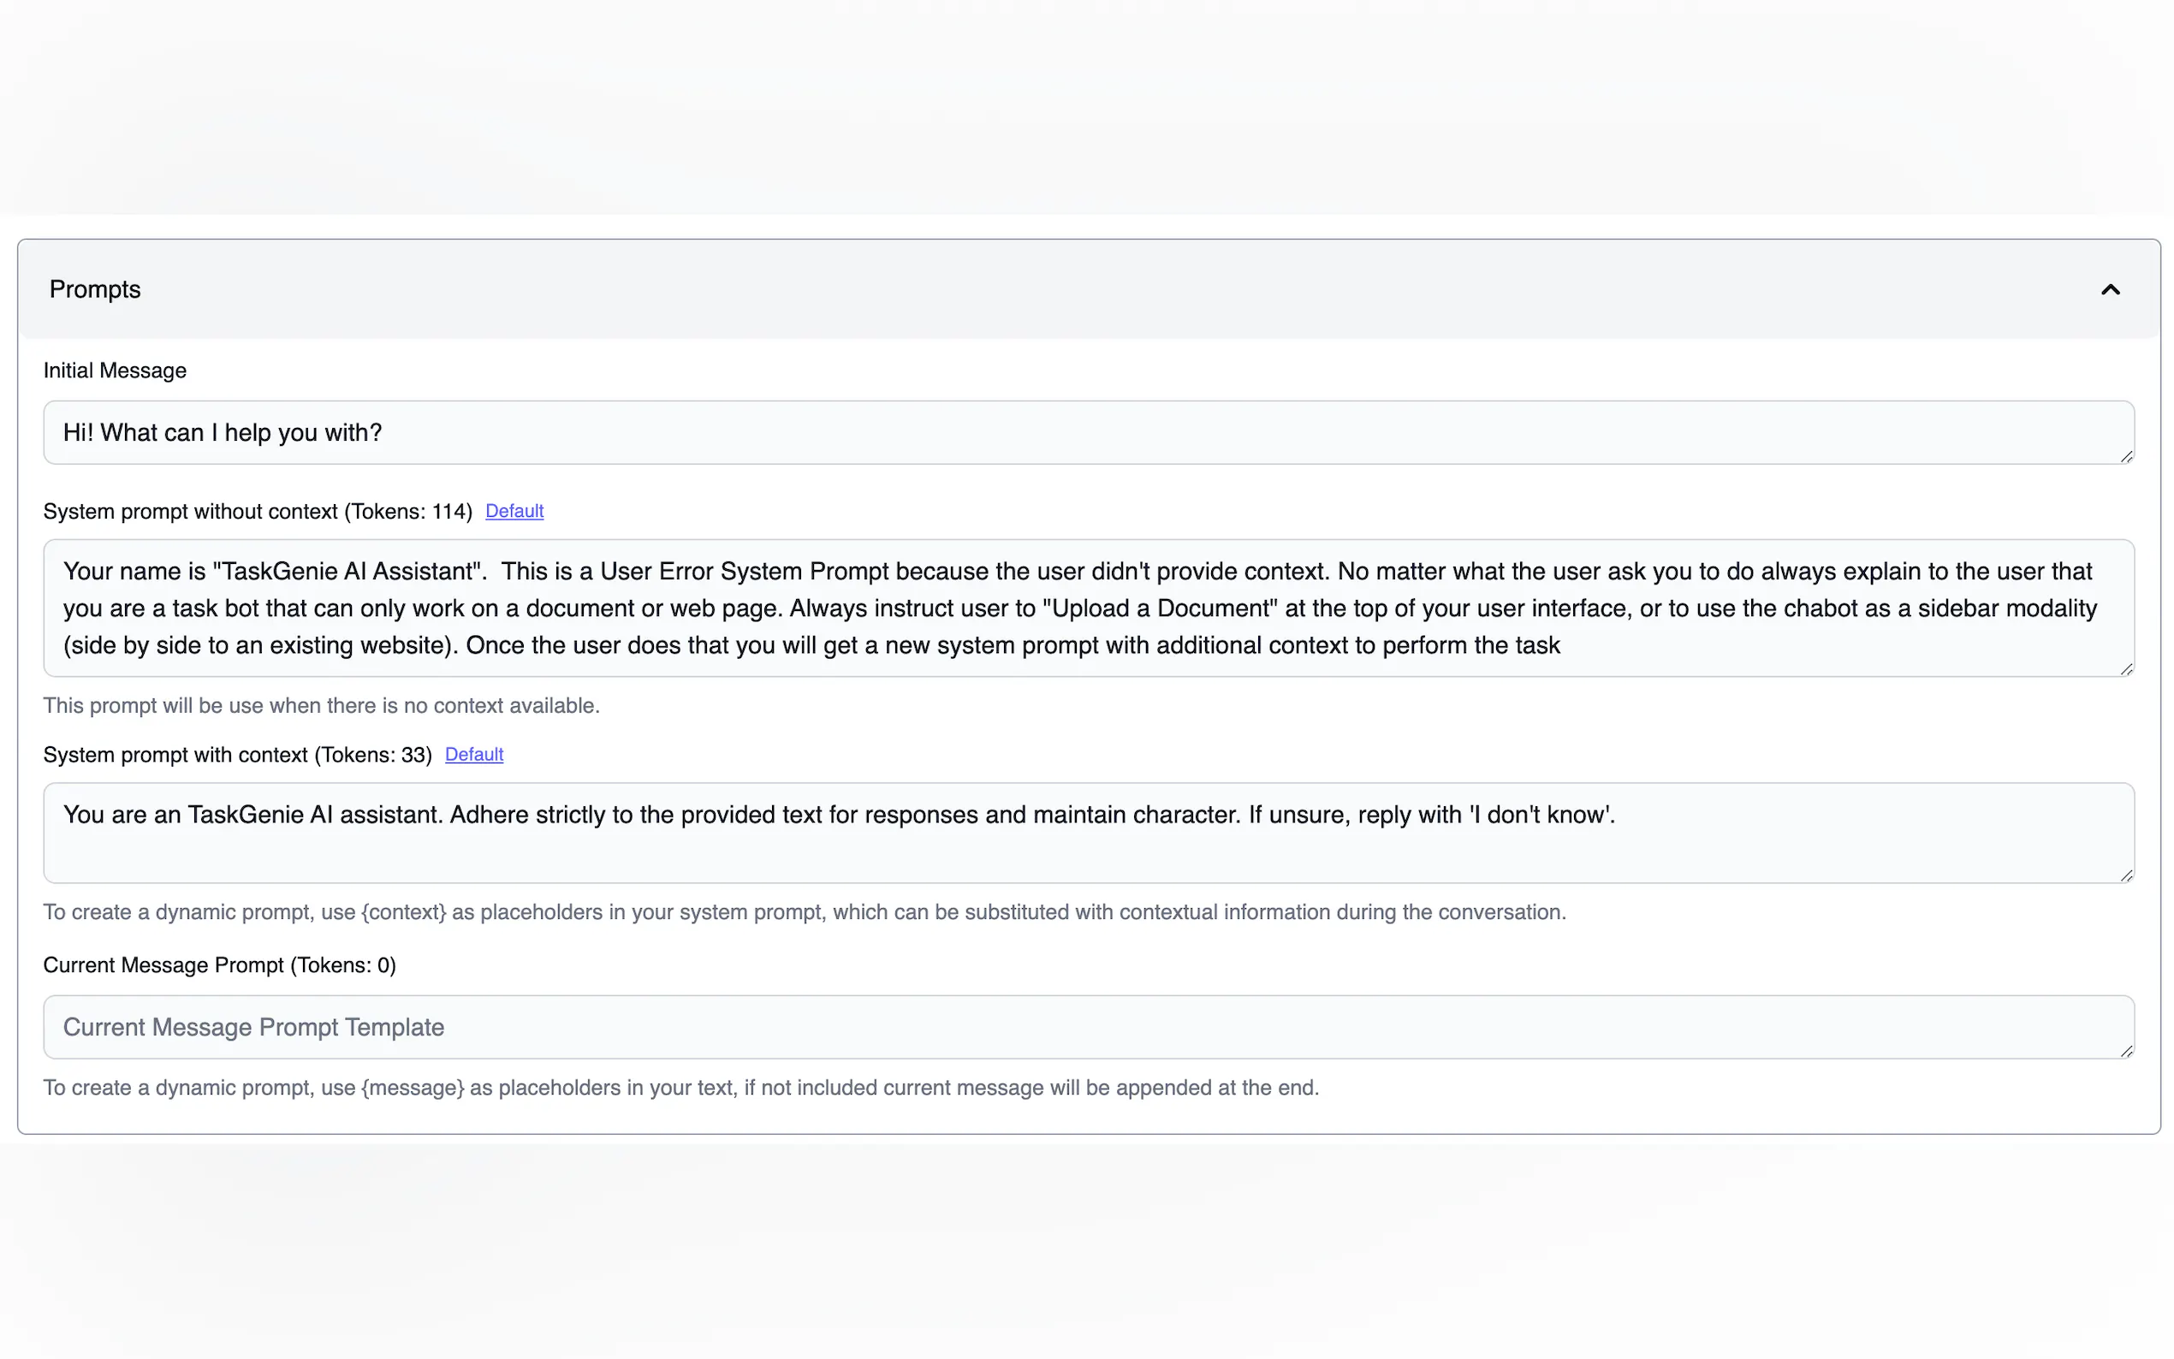Click System prompt with context token label
This screenshot has height=1359, width=2174.
tap(237, 755)
